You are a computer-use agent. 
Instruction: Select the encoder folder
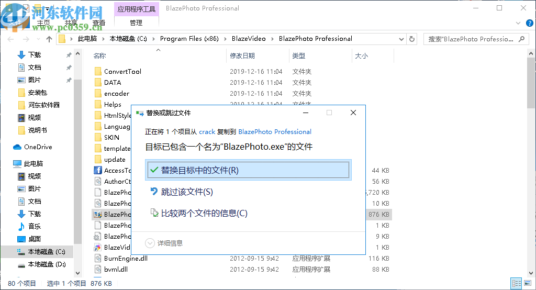click(117, 93)
